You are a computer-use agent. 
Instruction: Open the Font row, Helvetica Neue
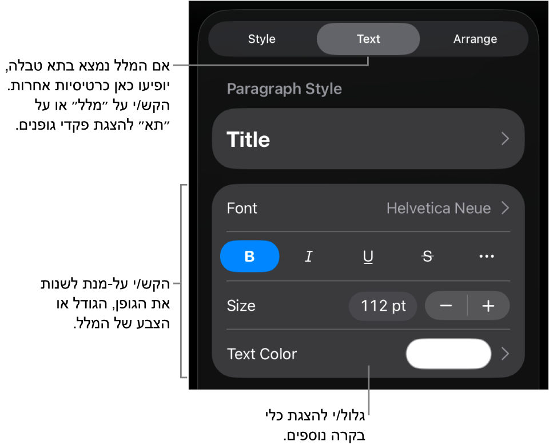click(x=368, y=208)
